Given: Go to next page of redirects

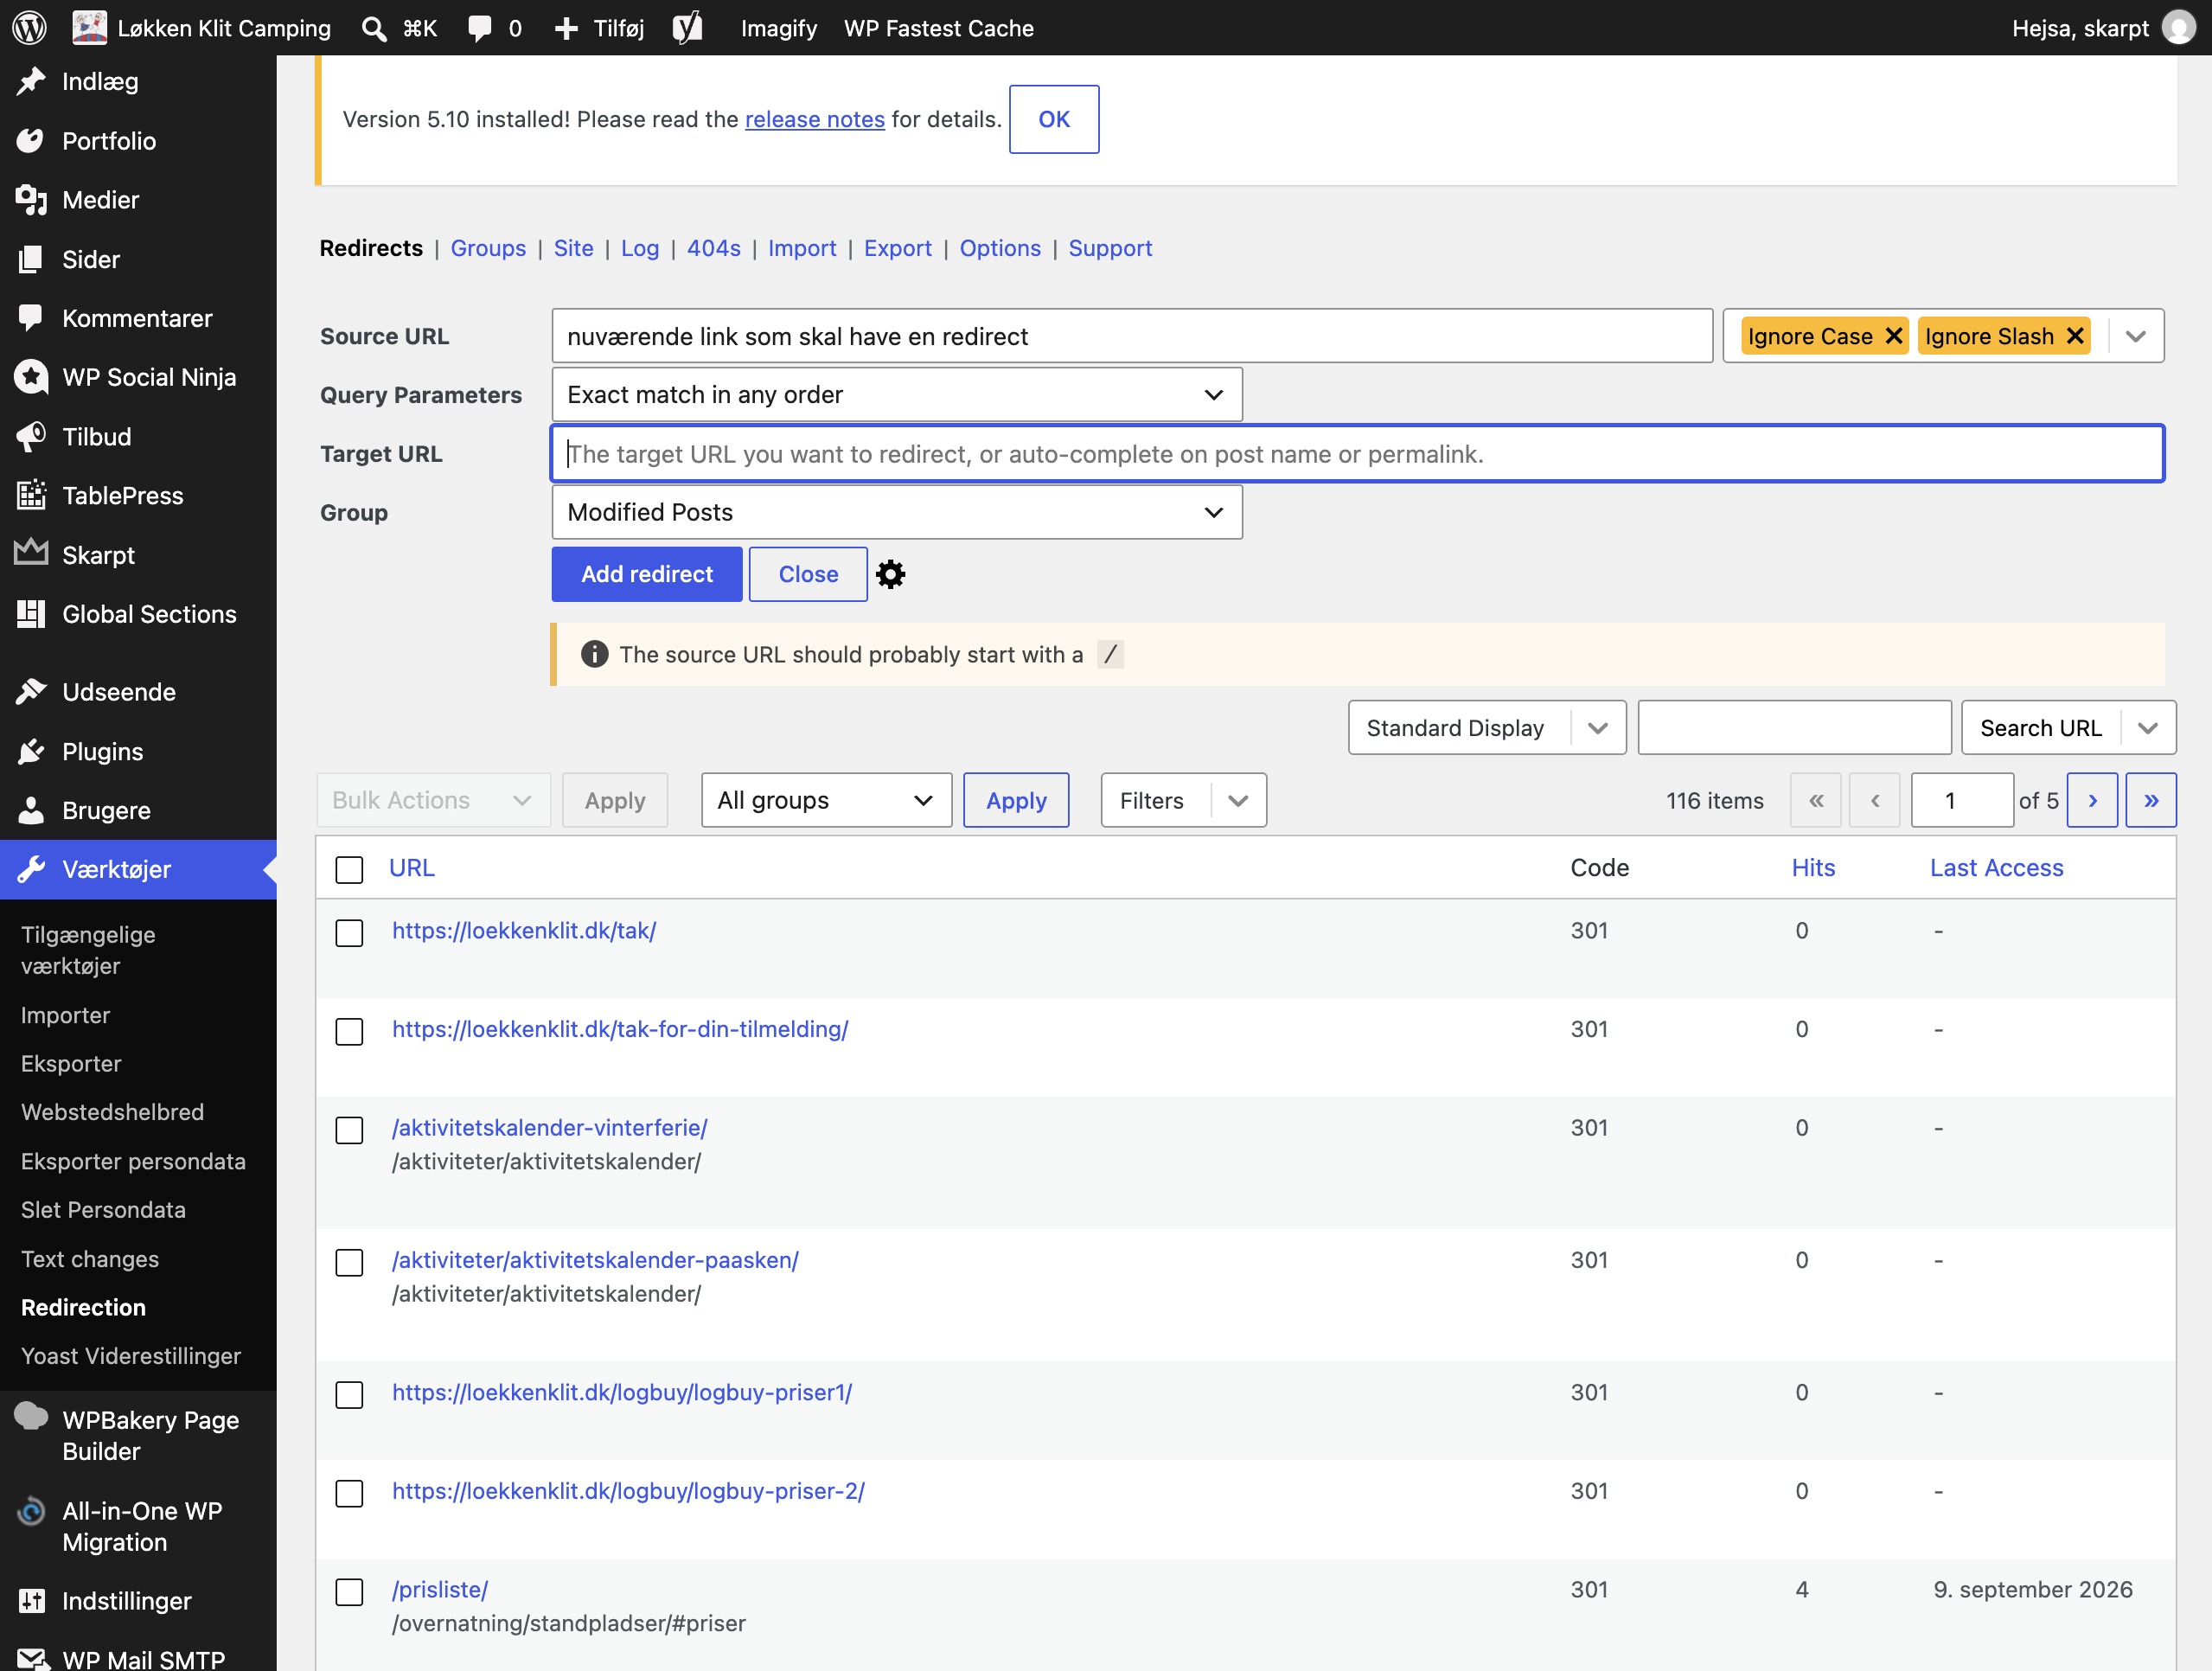Looking at the screenshot, I should [2092, 800].
